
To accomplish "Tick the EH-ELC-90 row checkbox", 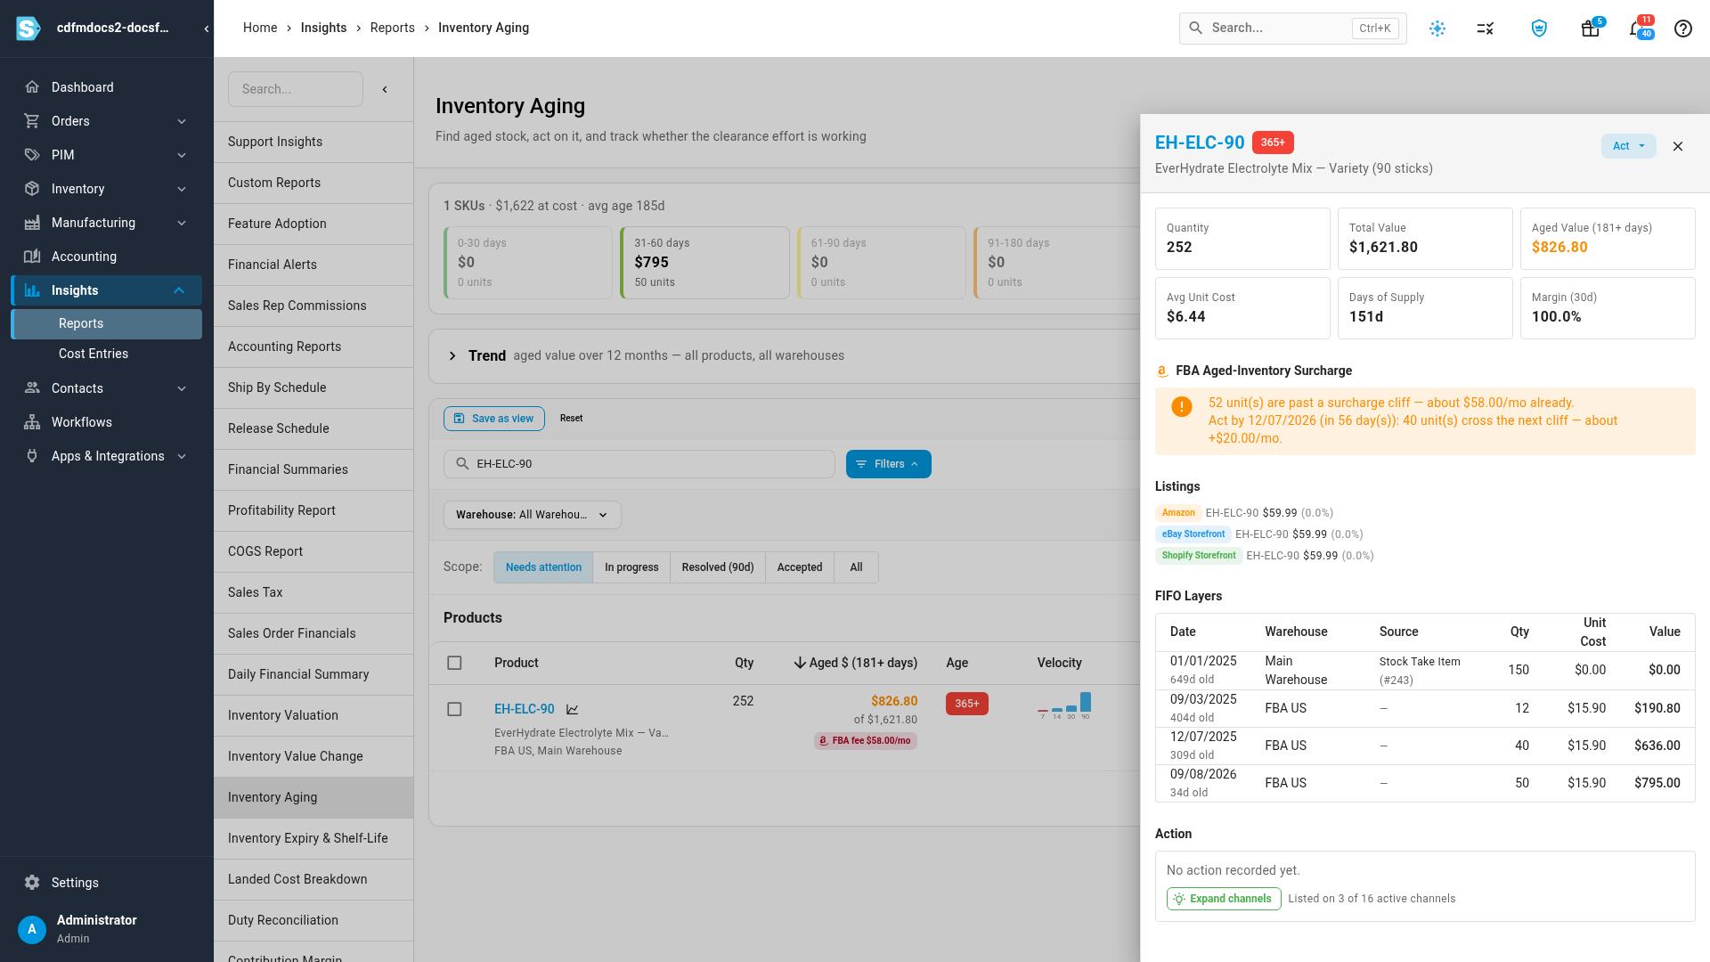I will click(x=454, y=709).
